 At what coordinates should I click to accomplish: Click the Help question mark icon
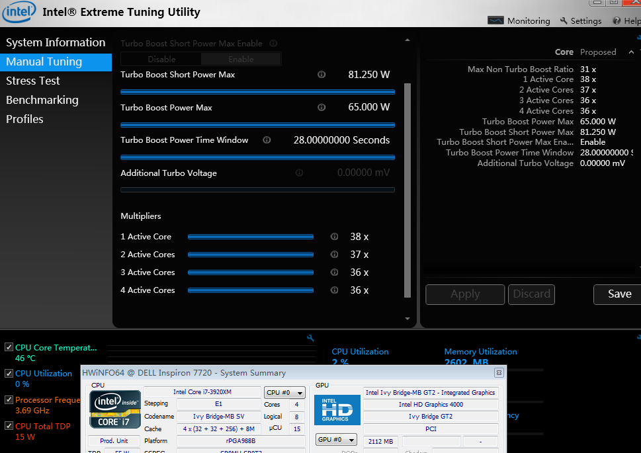click(x=617, y=21)
